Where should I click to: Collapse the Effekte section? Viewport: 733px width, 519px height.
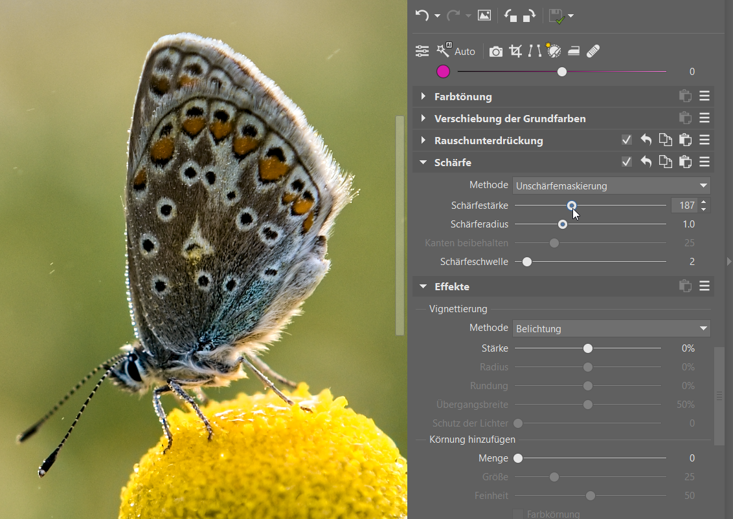(x=423, y=286)
